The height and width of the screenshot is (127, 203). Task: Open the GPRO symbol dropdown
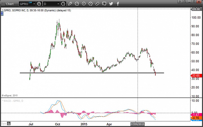point(34,4)
